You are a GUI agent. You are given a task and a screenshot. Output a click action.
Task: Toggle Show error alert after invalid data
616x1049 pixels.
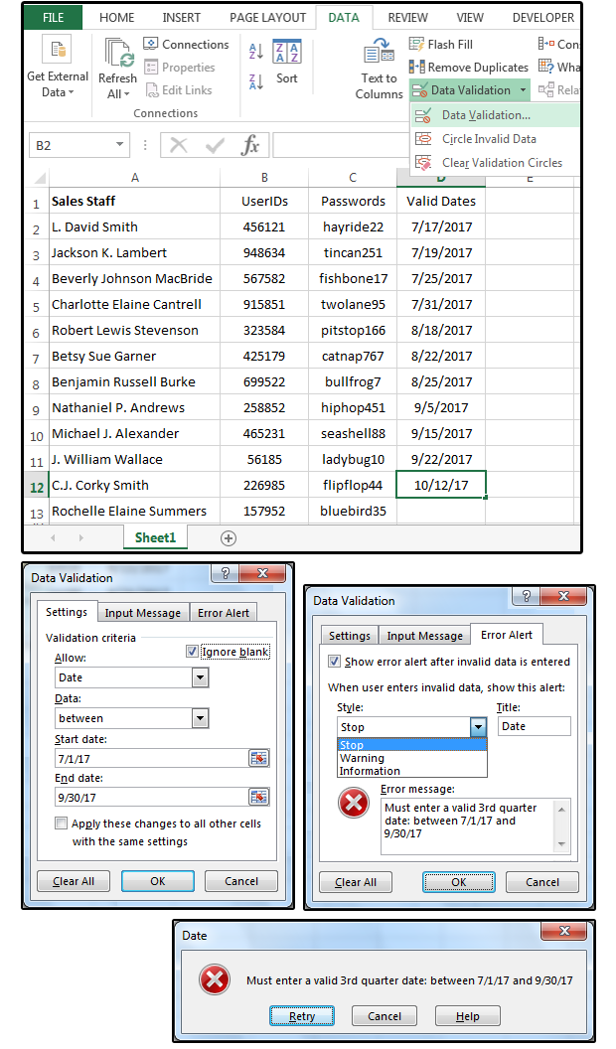[x=334, y=661]
